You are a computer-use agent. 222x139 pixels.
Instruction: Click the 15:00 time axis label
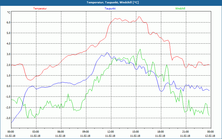(x=135, y=132)
